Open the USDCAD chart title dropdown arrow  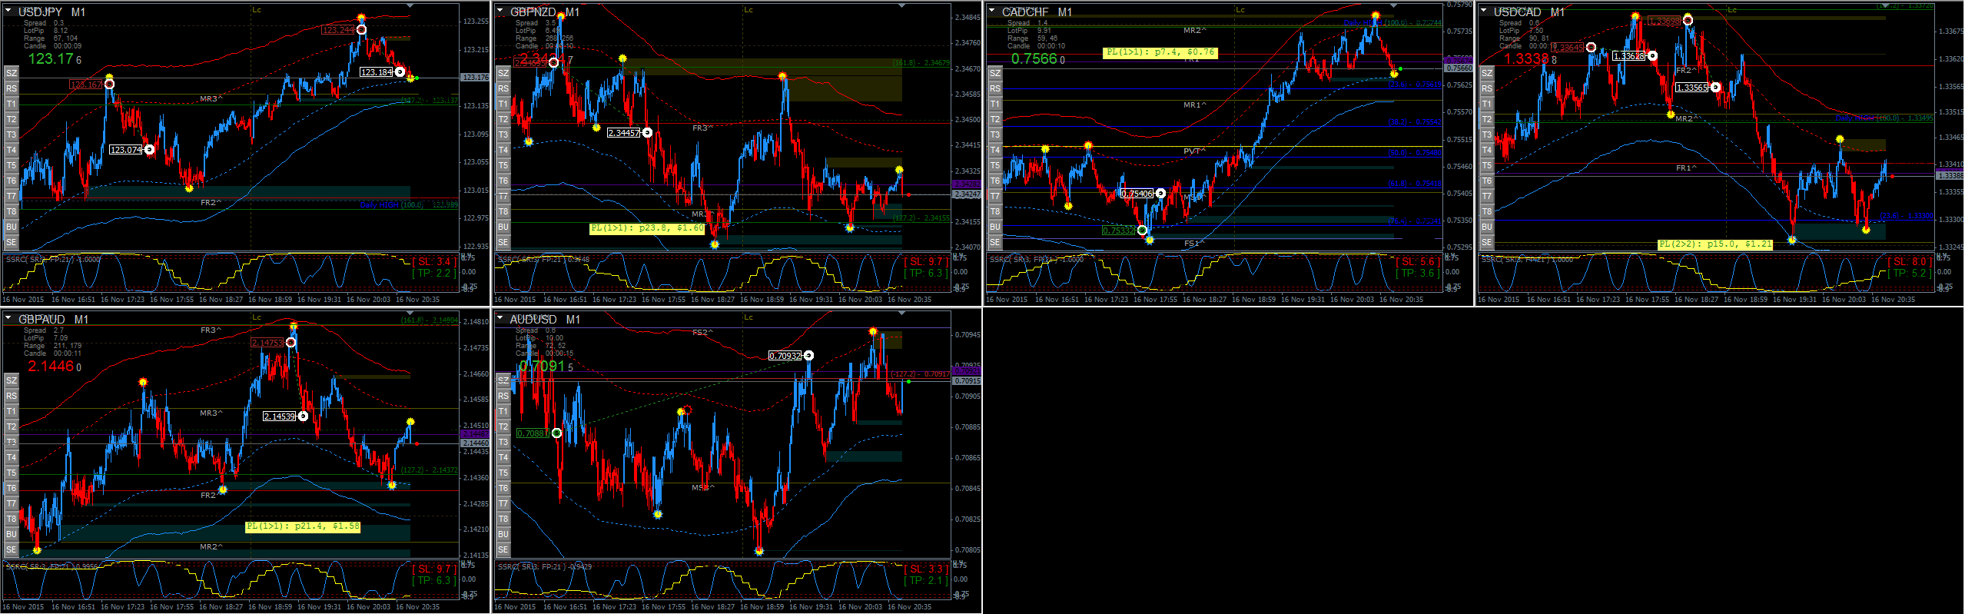click(1484, 11)
